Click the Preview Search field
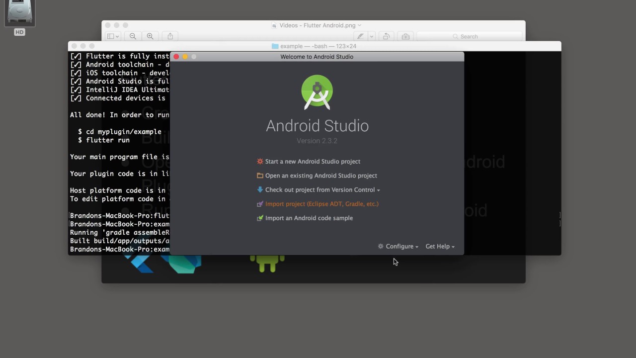Image resolution: width=636 pixels, height=358 pixels. tap(469, 36)
